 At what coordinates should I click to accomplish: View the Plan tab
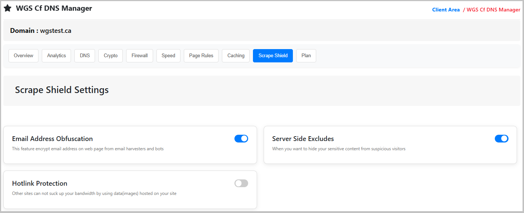coord(306,56)
